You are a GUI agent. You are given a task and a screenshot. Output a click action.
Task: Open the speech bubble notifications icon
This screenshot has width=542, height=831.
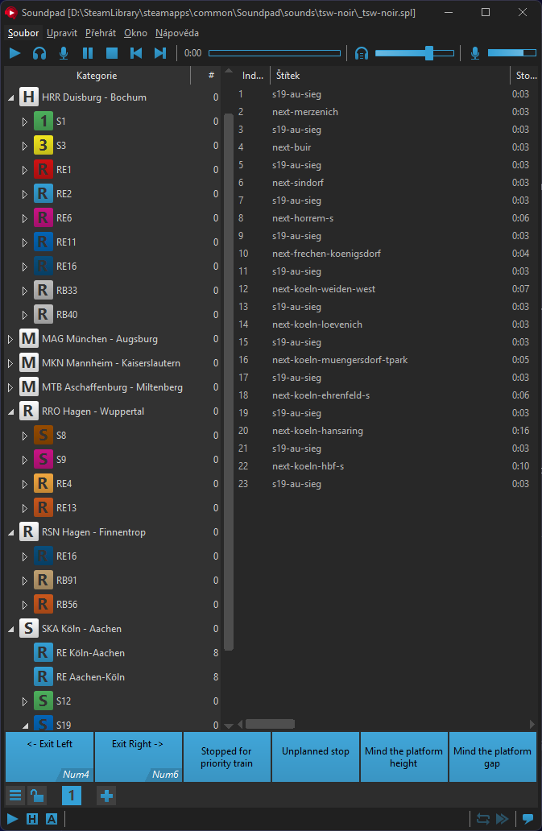pyautogui.click(x=528, y=819)
